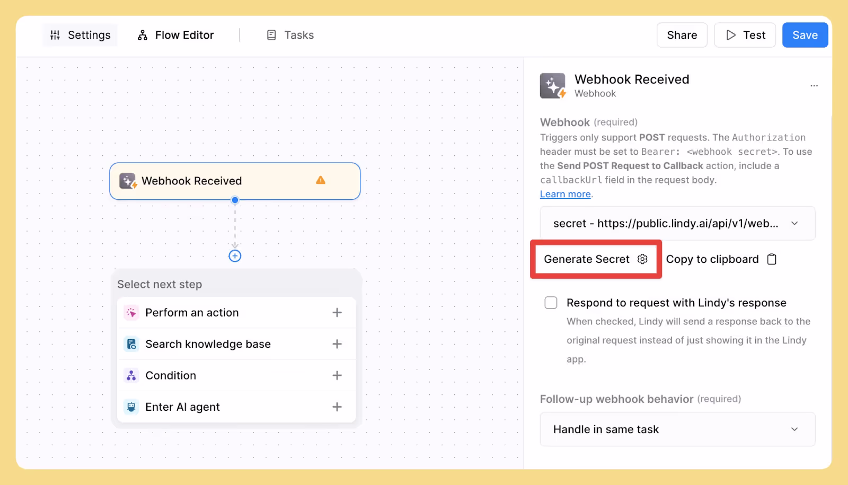Choose Condition step
848x485 pixels.
tap(236, 375)
